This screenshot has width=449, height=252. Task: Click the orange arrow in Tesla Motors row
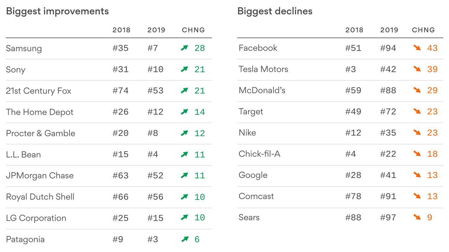pos(417,69)
